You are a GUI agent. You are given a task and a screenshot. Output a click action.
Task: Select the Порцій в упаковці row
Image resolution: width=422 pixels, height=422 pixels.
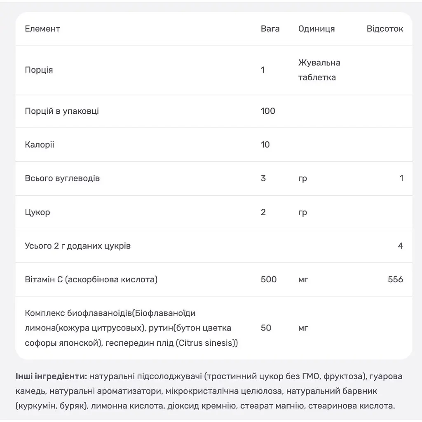(x=214, y=111)
